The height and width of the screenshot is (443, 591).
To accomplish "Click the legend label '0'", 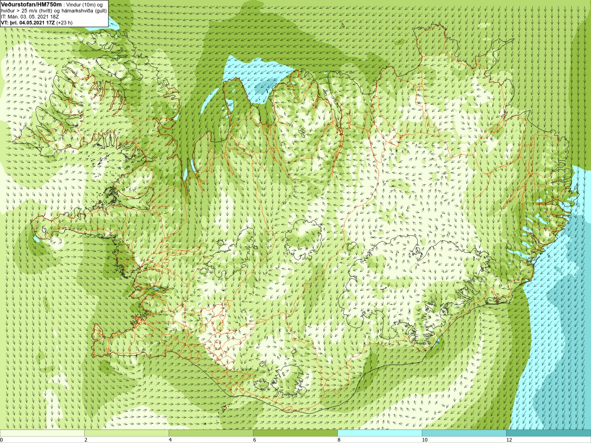I will pos(1,440).
